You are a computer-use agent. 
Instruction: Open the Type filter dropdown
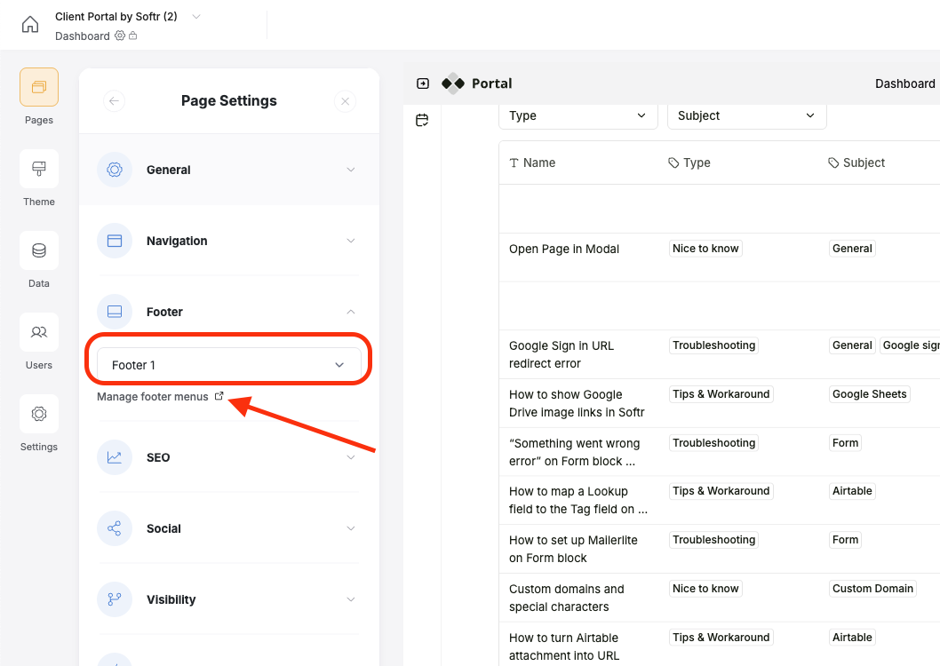click(578, 115)
